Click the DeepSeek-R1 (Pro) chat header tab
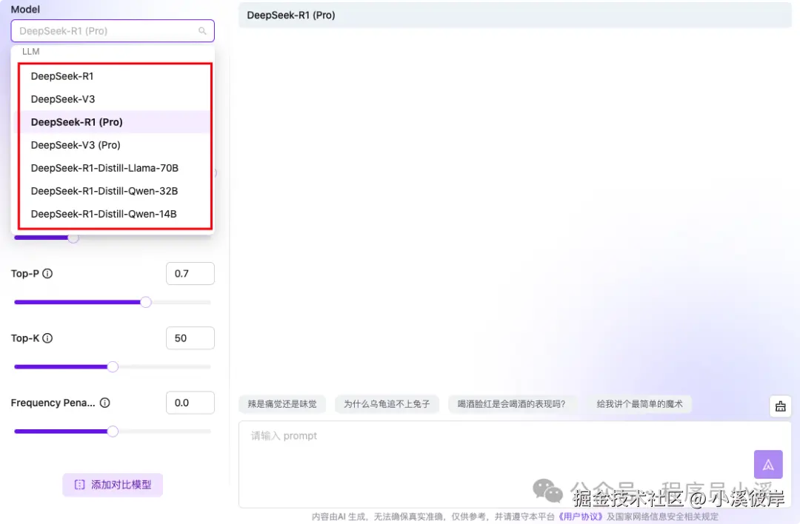 tap(290, 15)
